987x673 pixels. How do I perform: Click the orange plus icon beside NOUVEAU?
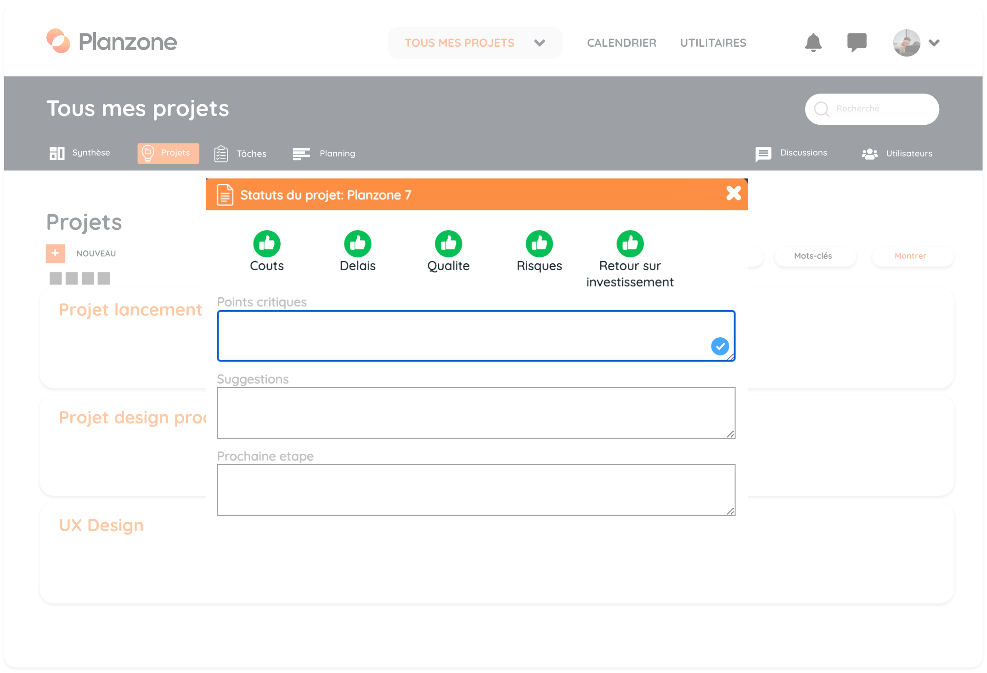(56, 253)
